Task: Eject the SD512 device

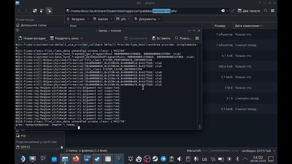Action: 62,147
